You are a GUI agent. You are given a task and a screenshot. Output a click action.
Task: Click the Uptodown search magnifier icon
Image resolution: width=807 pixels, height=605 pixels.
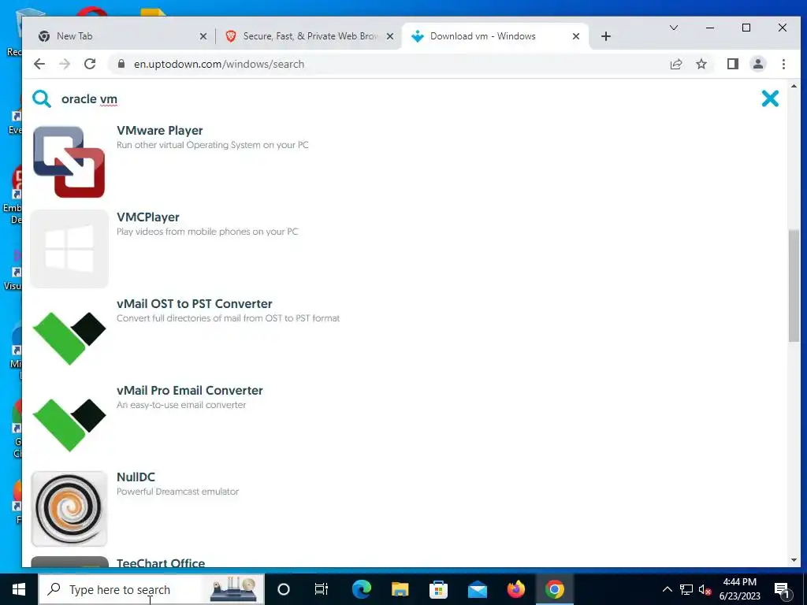click(42, 98)
